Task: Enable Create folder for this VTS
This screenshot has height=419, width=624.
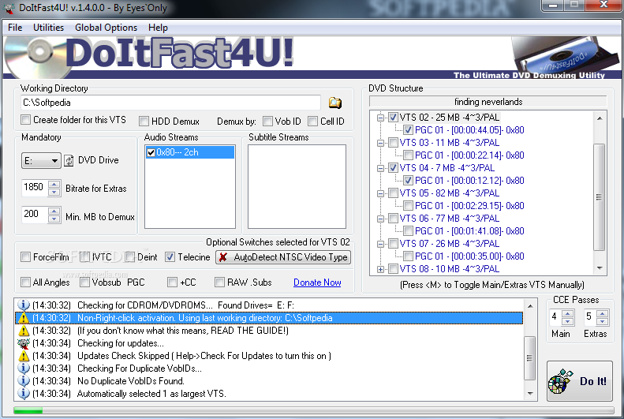Action: [x=25, y=119]
